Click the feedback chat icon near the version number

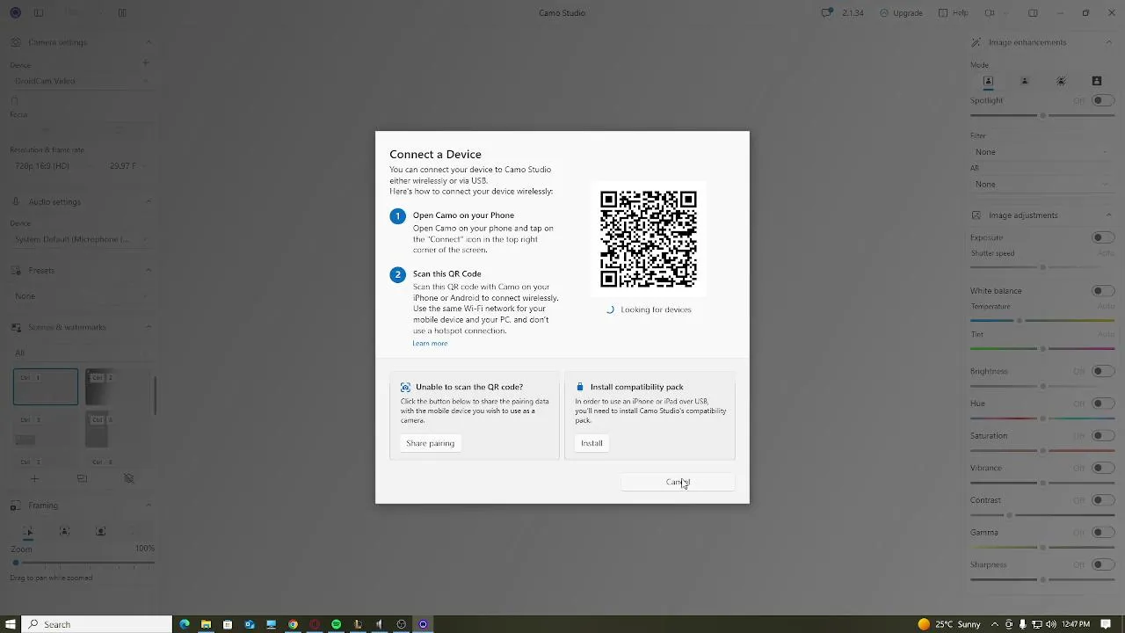tap(826, 12)
